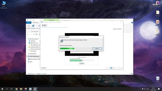Open the Tor Browser desktop shortcut

[x=158, y=4]
